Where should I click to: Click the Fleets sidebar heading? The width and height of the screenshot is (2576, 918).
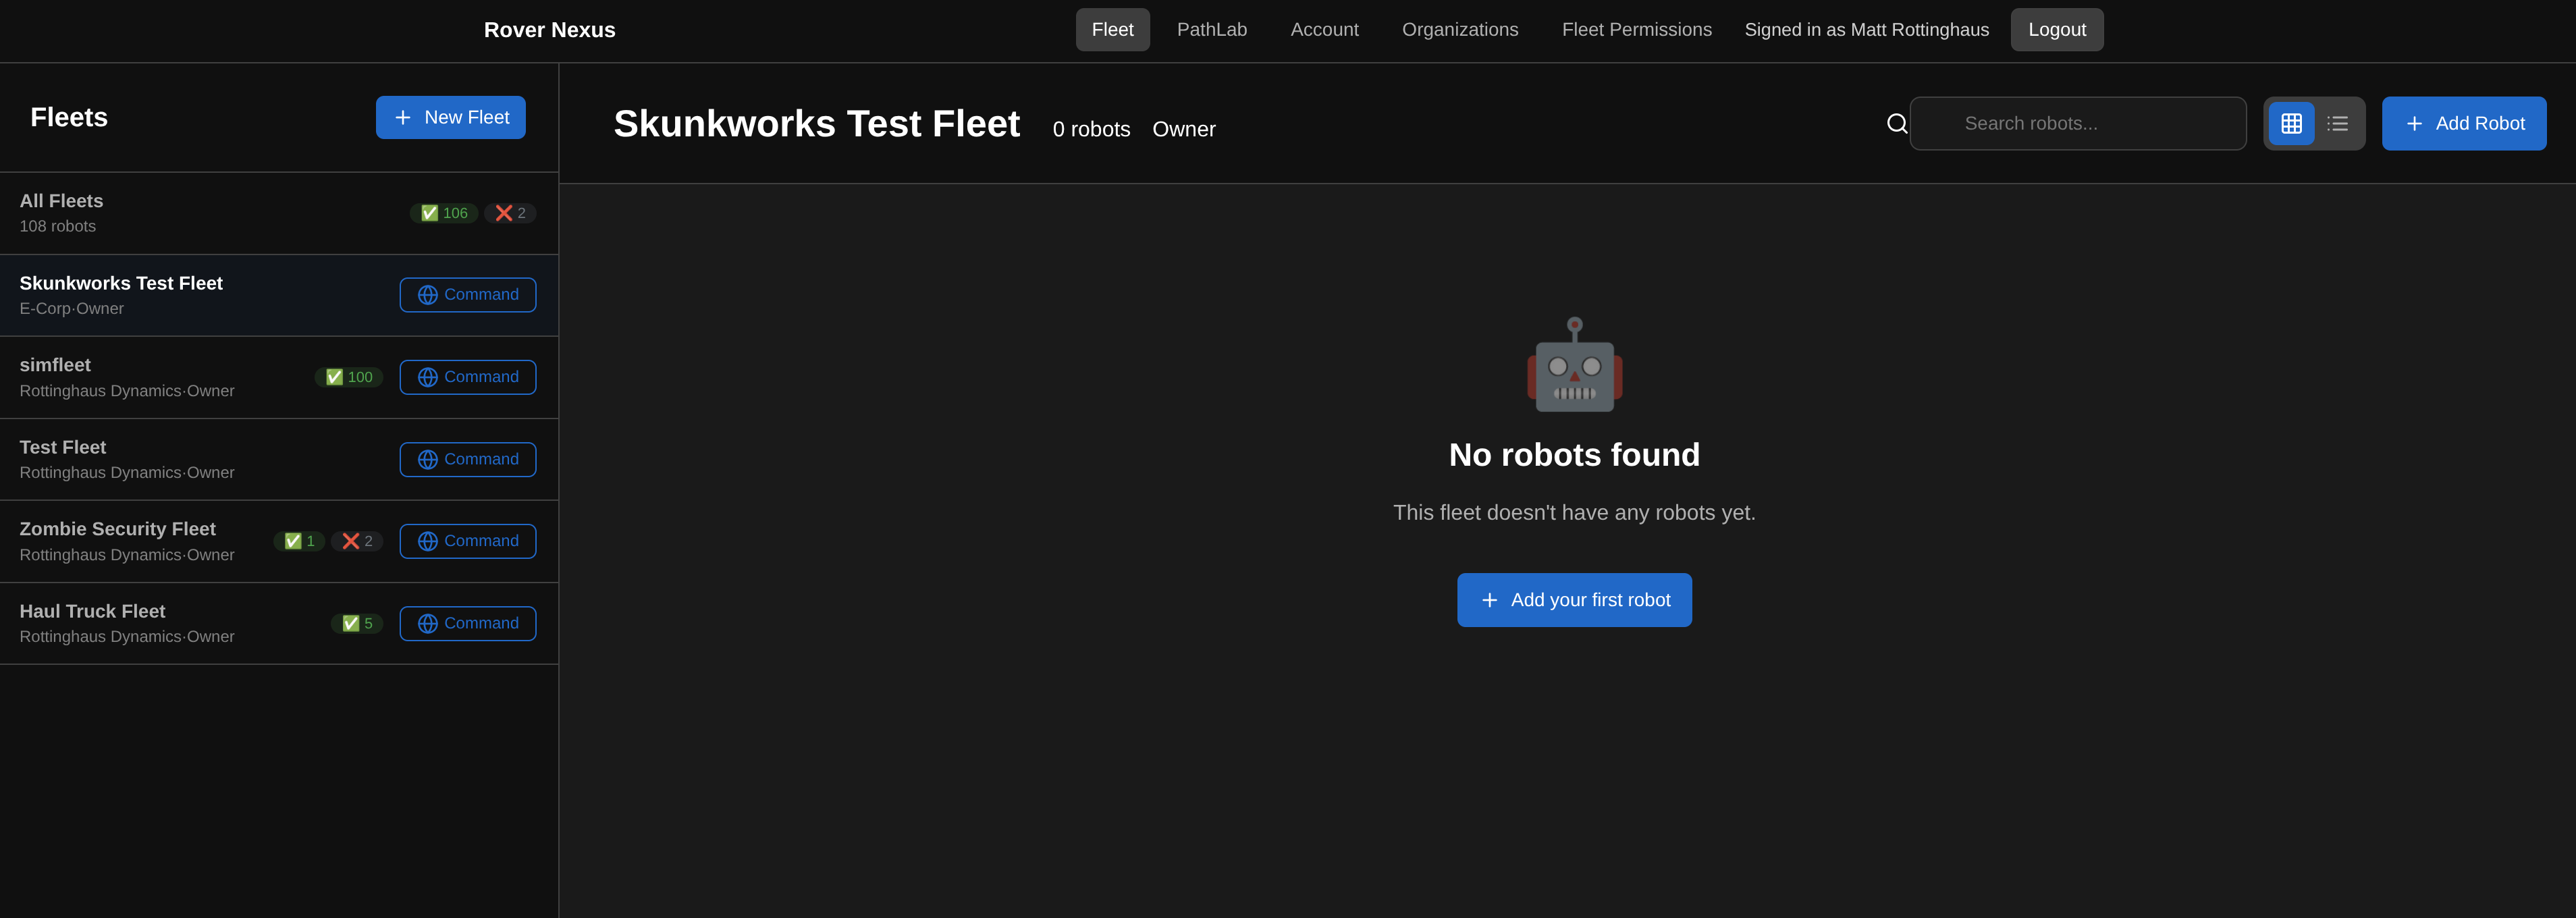pos(69,117)
